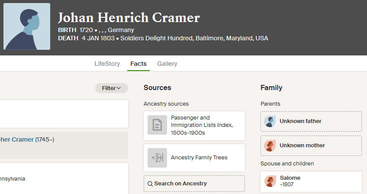367x194 pixels.
Task: Open Passenger and Immigration Lists Index source
Action: [x=194, y=126]
